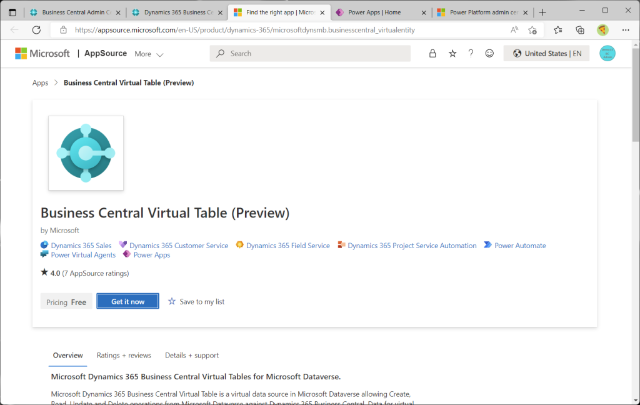Open the Dynamics 365 Field Service link
This screenshot has height=405, width=640.
pos(287,246)
